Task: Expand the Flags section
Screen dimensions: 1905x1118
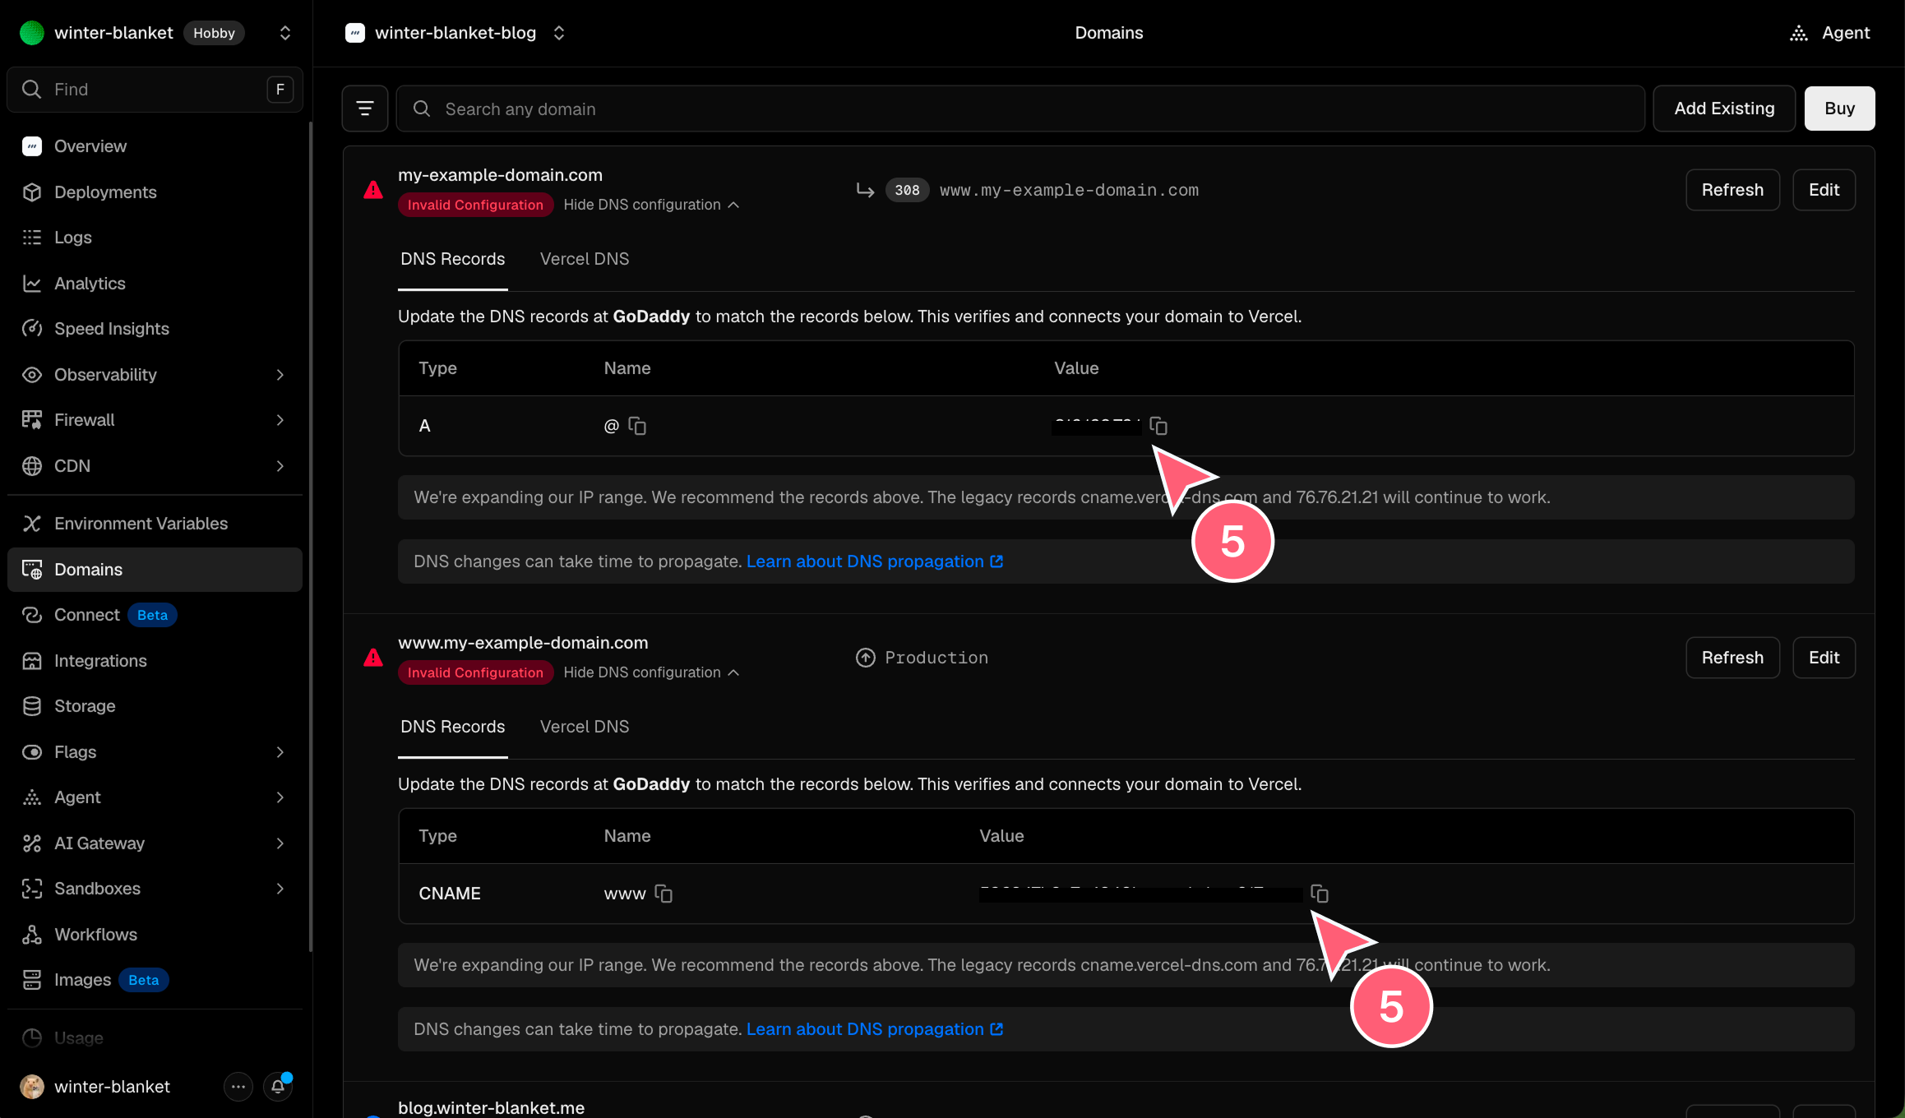Action: click(280, 752)
